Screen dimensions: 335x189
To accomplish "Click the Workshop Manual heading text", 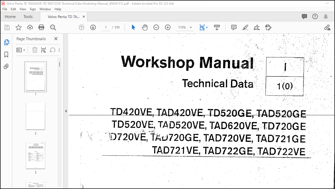I will (x=187, y=63).
